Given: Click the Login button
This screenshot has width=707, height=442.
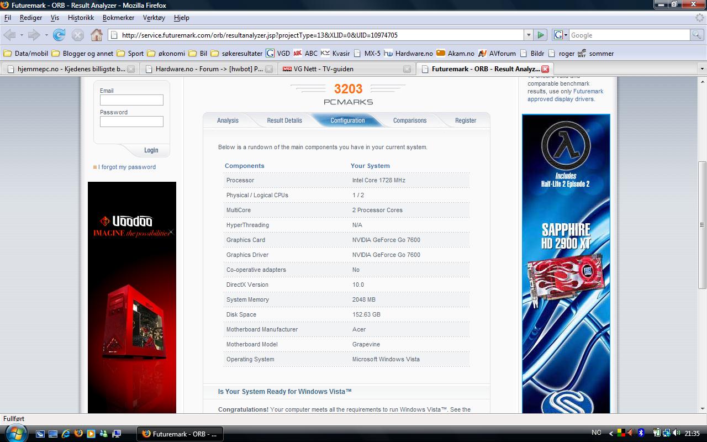Looking at the screenshot, I should (x=151, y=150).
